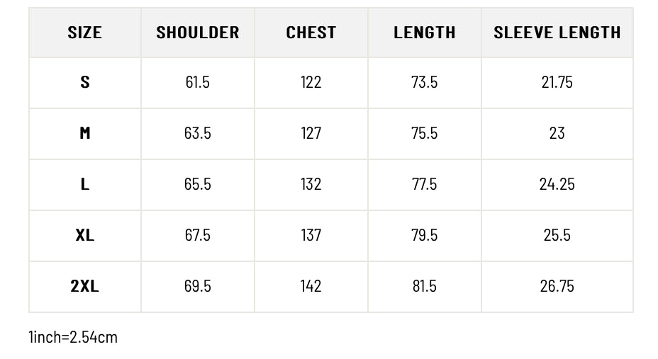
Task: Select the XL size row label
Action: pos(85,235)
